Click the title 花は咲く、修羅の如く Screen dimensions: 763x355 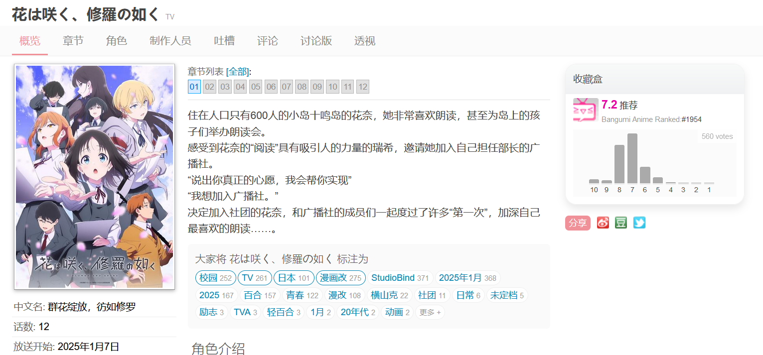pos(85,14)
